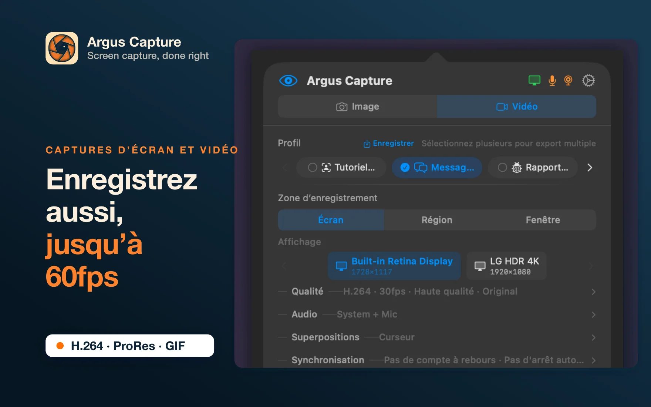The width and height of the screenshot is (651, 407).
Task: Click the 'Screen capture, done right' tagline
Action: (148, 56)
